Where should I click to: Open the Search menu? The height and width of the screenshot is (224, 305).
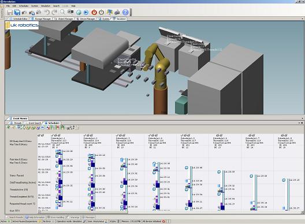tap(56, 6)
